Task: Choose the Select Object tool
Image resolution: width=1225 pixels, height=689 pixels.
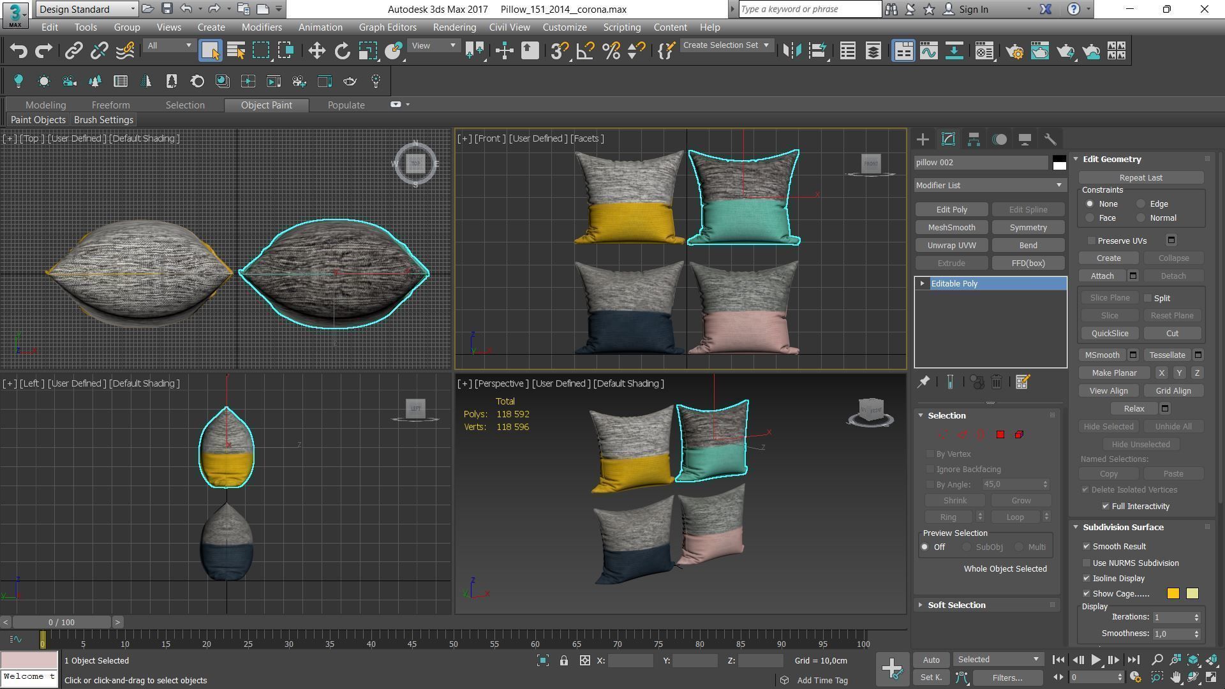Action: point(210,51)
